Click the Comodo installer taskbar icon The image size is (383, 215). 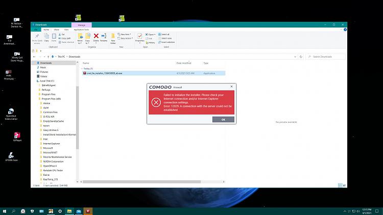[x=88, y=211]
